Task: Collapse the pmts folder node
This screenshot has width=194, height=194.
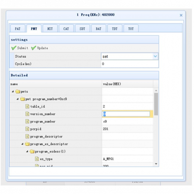Action: click(x=13, y=91)
